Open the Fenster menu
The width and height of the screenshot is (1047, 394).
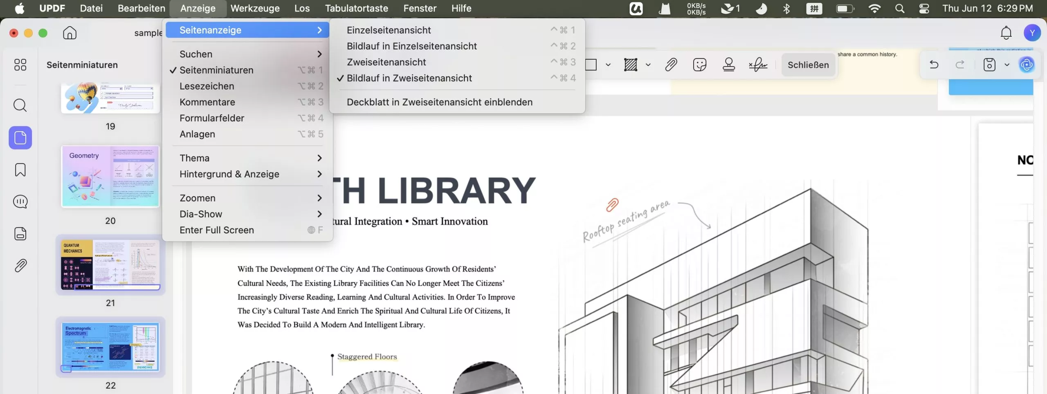[420, 8]
